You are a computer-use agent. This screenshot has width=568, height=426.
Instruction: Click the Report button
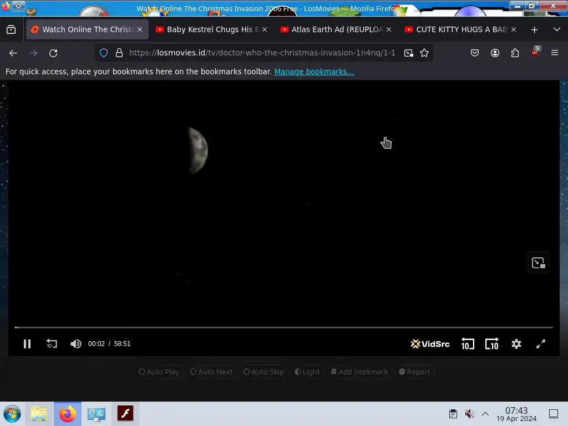coord(414,372)
